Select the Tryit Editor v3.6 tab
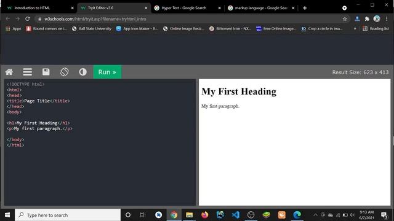Screen dimensions: 394x221 point(113,8)
